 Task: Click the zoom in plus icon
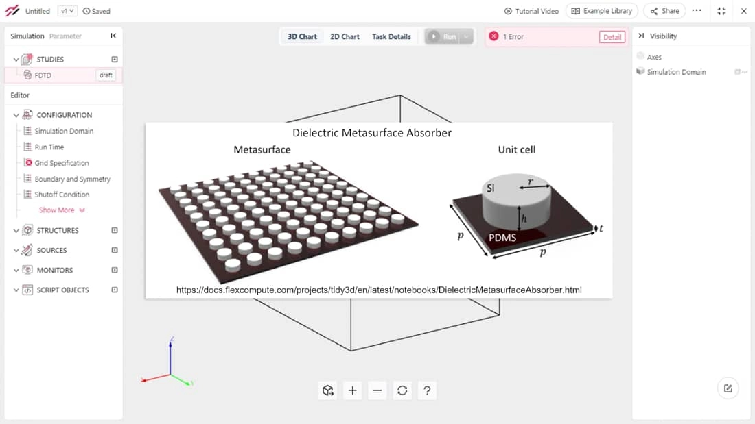pos(353,390)
